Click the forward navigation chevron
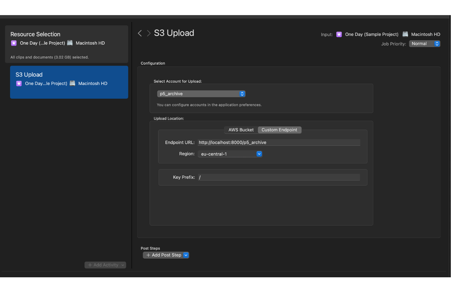This screenshot has height=295, width=451. (149, 33)
